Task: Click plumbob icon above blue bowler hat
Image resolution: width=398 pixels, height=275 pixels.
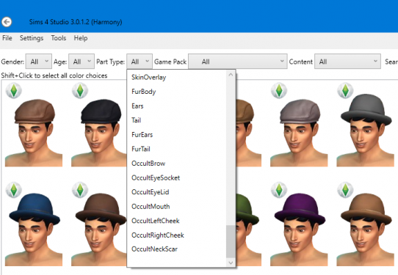Action: point(14,190)
